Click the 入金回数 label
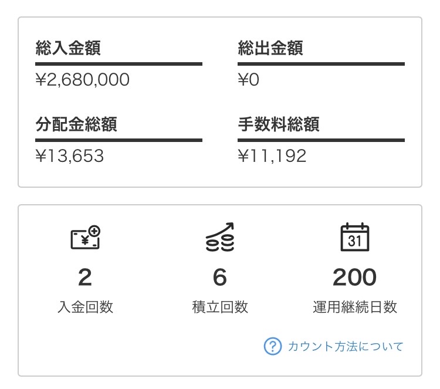 [x=85, y=307]
